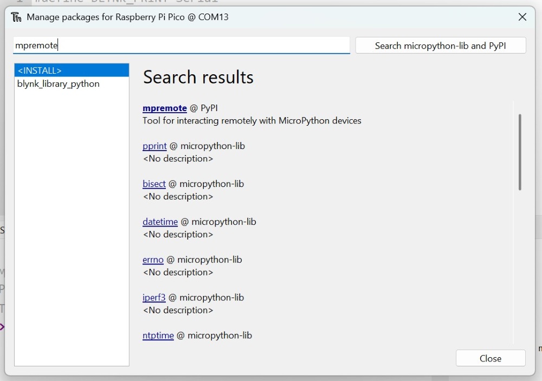Click '<No description>' under the iperf3 result
The width and height of the screenshot is (542, 381).
(x=178, y=310)
